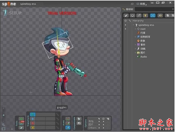Click the spineboy-ess project title
The width and height of the screenshot is (176, 132).
(28, 4)
